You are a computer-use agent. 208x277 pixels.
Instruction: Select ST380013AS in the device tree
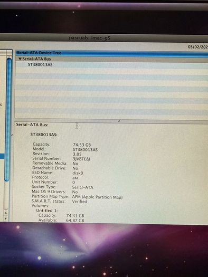(40, 65)
